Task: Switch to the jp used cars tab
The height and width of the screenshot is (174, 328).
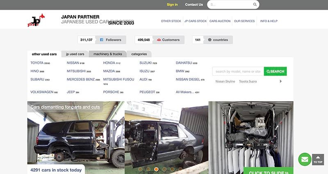Action: point(75,54)
